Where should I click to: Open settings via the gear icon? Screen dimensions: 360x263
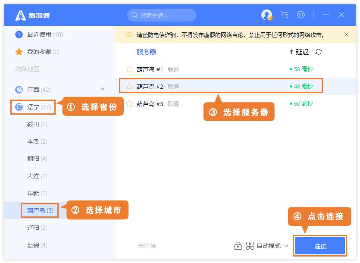(x=301, y=15)
